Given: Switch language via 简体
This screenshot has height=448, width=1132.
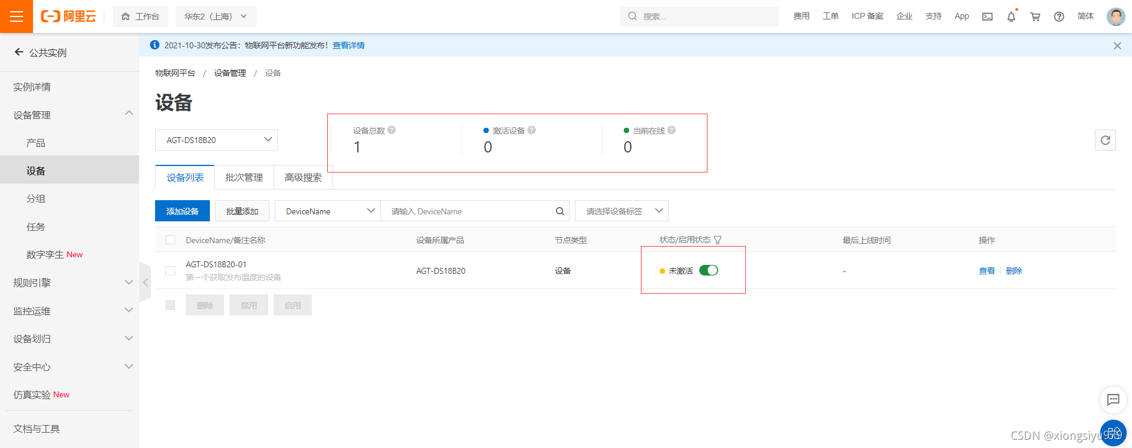Looking at the screenshot, I should pyautogui.click(x=1085, y=16).
